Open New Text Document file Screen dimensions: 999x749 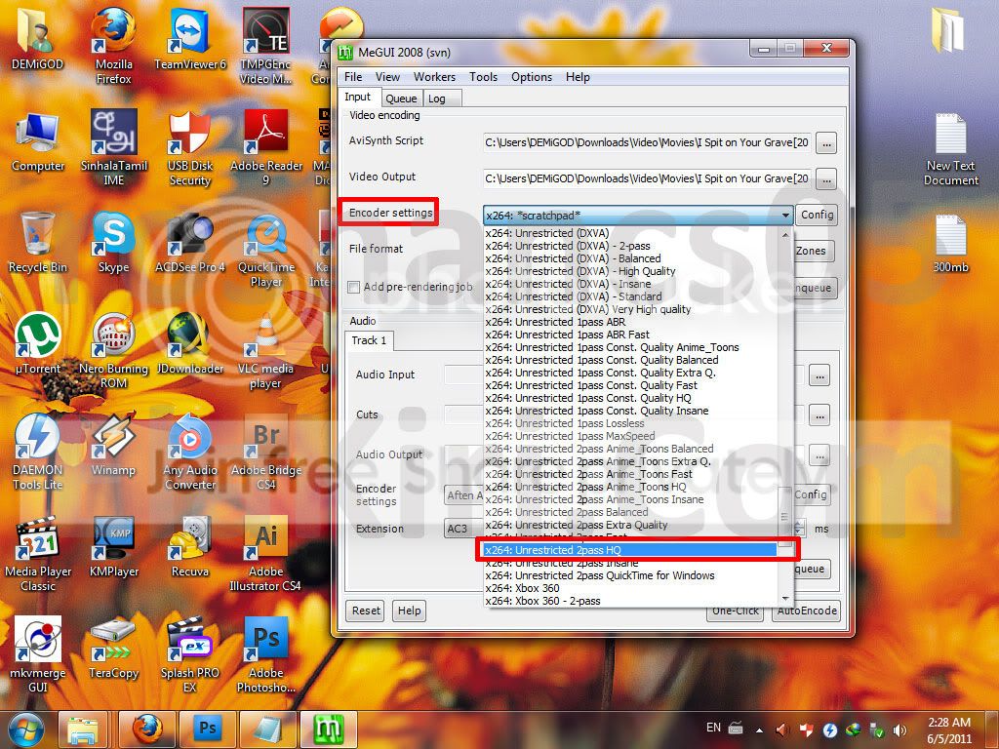[x=950, y=149]
